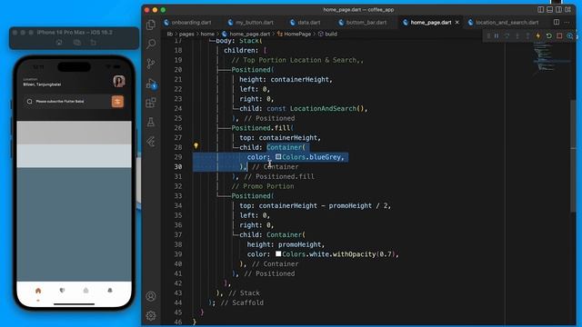Screen dimensions: 582x327
Task: Open the Source Control view
Action: [151, 64]
